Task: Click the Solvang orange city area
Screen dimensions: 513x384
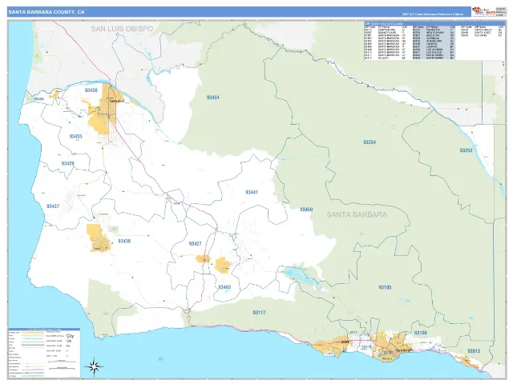Action: point(223,265)
